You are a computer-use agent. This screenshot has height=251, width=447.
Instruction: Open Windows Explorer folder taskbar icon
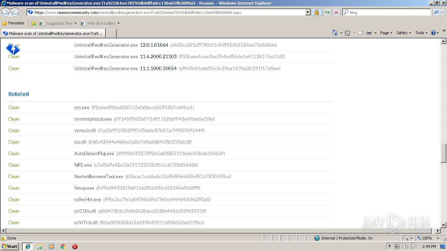tap(39, 246)
